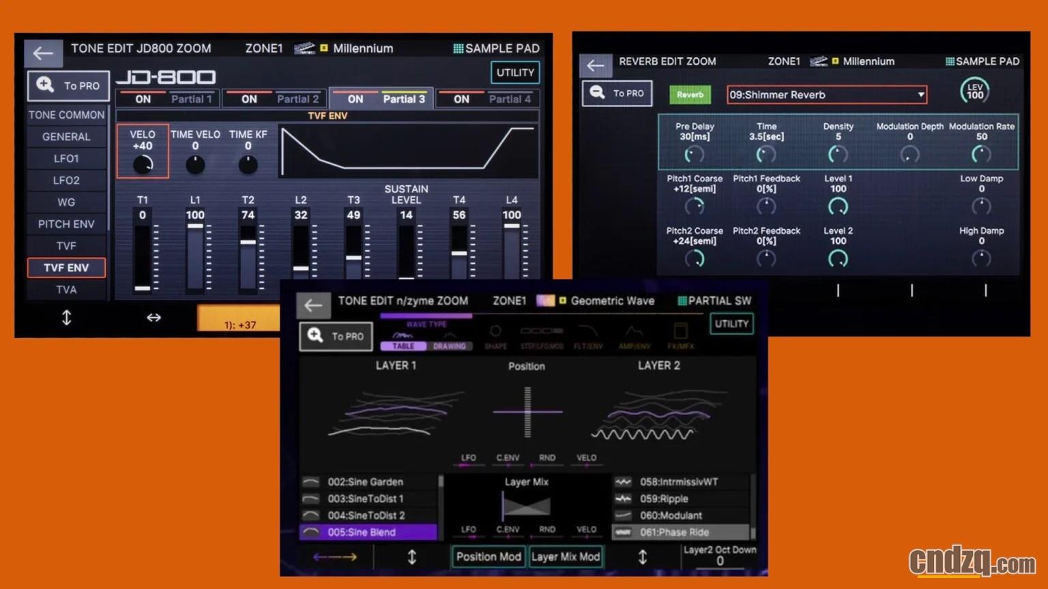Select LFO1 in the JD800 sidebar

(x=66, y=159)
